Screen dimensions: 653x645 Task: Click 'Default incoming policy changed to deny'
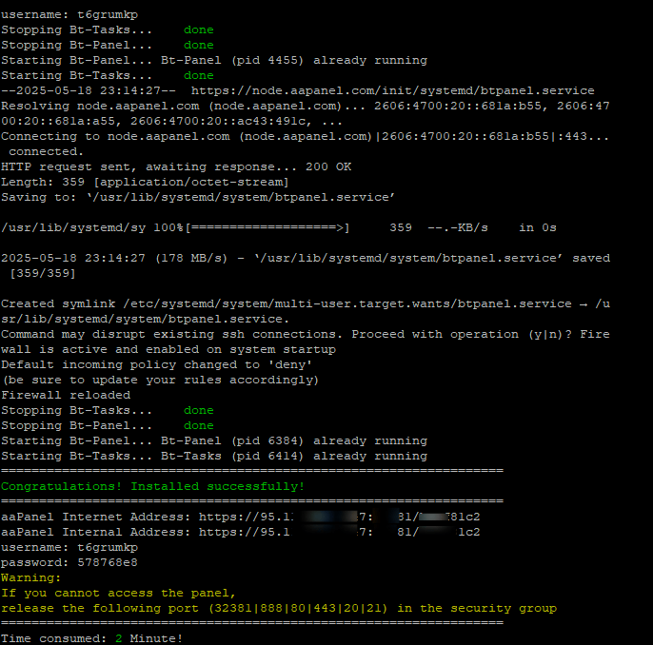(156, 364)
